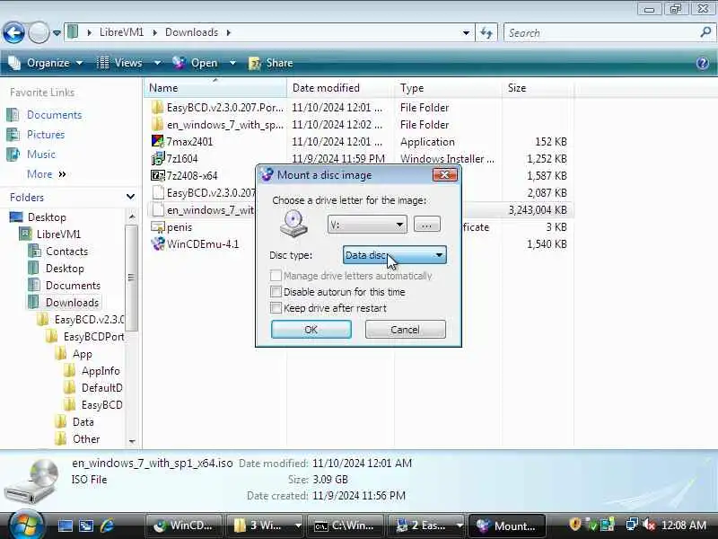Screen dimensions: 718x539
Task: Open the drive letter V: combo box
Action: (x=367, y=225)
